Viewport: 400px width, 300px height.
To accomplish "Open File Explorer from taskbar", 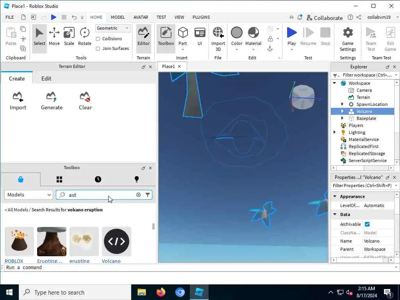I will tap(141, 292).
